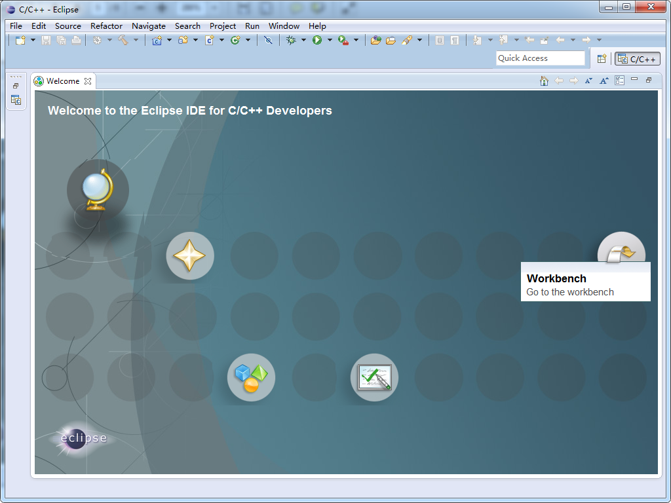The height and width of the screenshot is (503, 671).
Task: Click the Quick Access search field
Action: pyautogui.click(x=540, y=58)
